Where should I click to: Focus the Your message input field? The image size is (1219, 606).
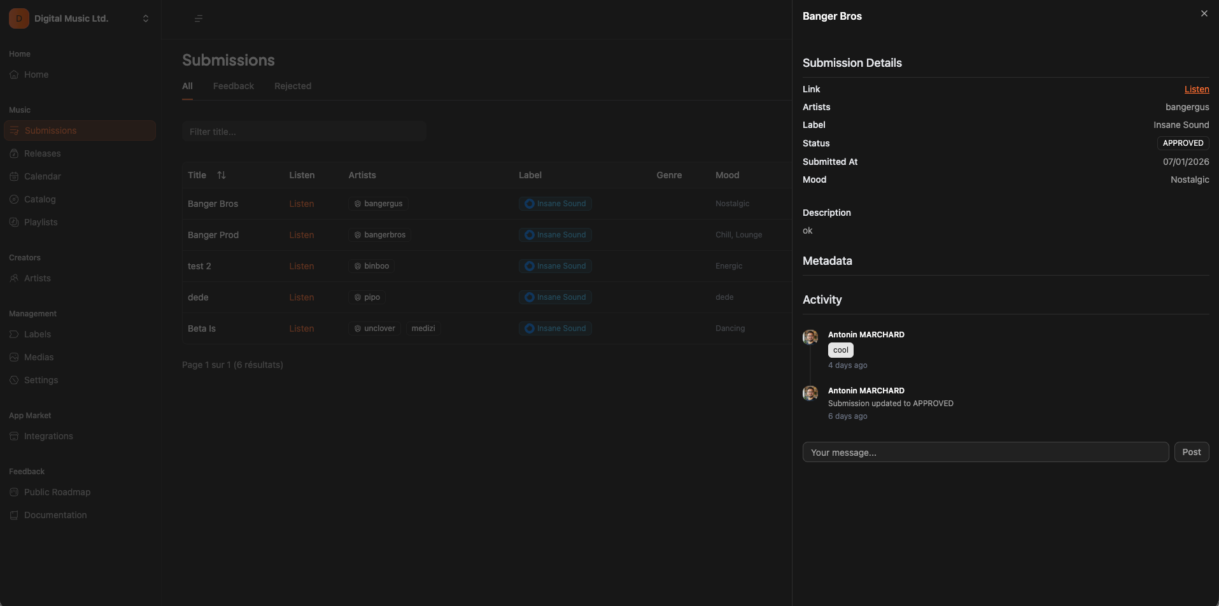[x=985, y=452]
